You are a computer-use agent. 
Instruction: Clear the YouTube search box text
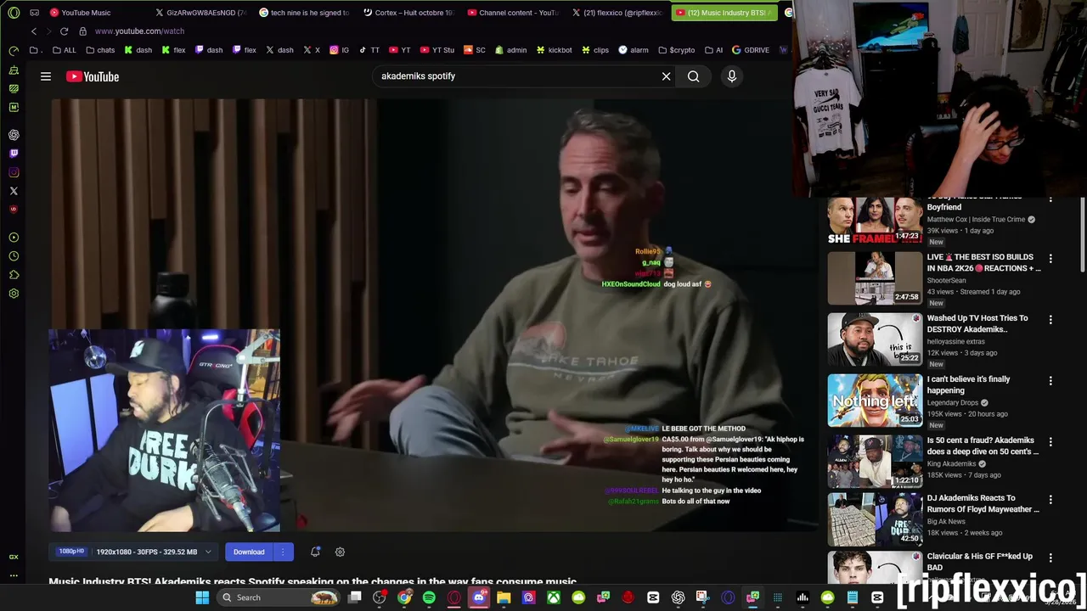coord(666,76)
